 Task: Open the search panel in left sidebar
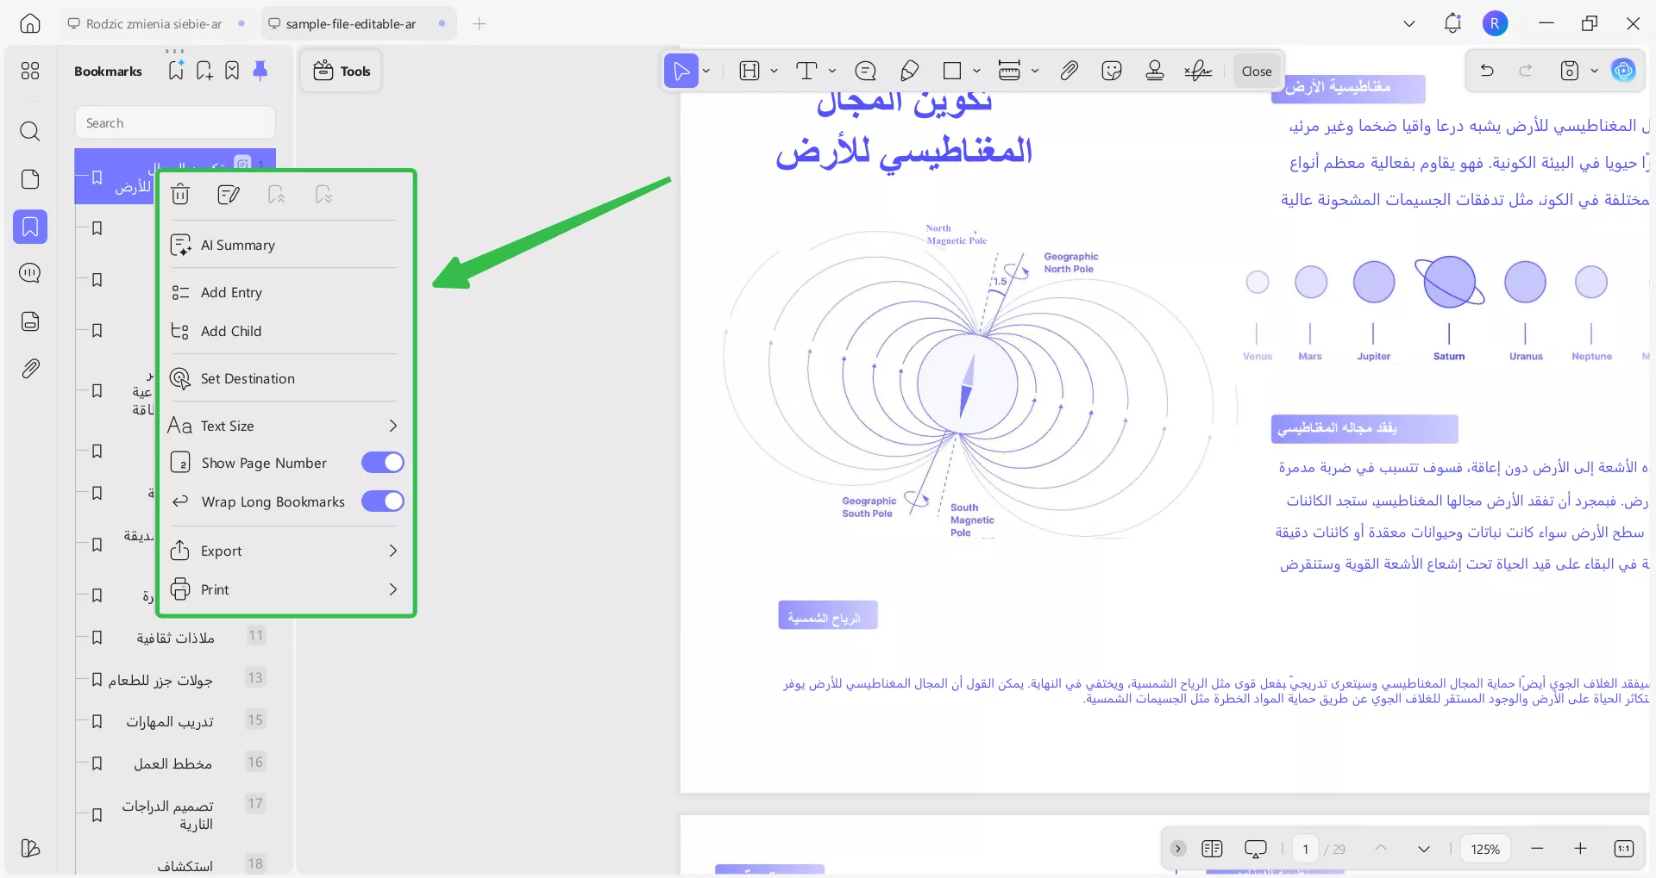click(x=30, y=131)
